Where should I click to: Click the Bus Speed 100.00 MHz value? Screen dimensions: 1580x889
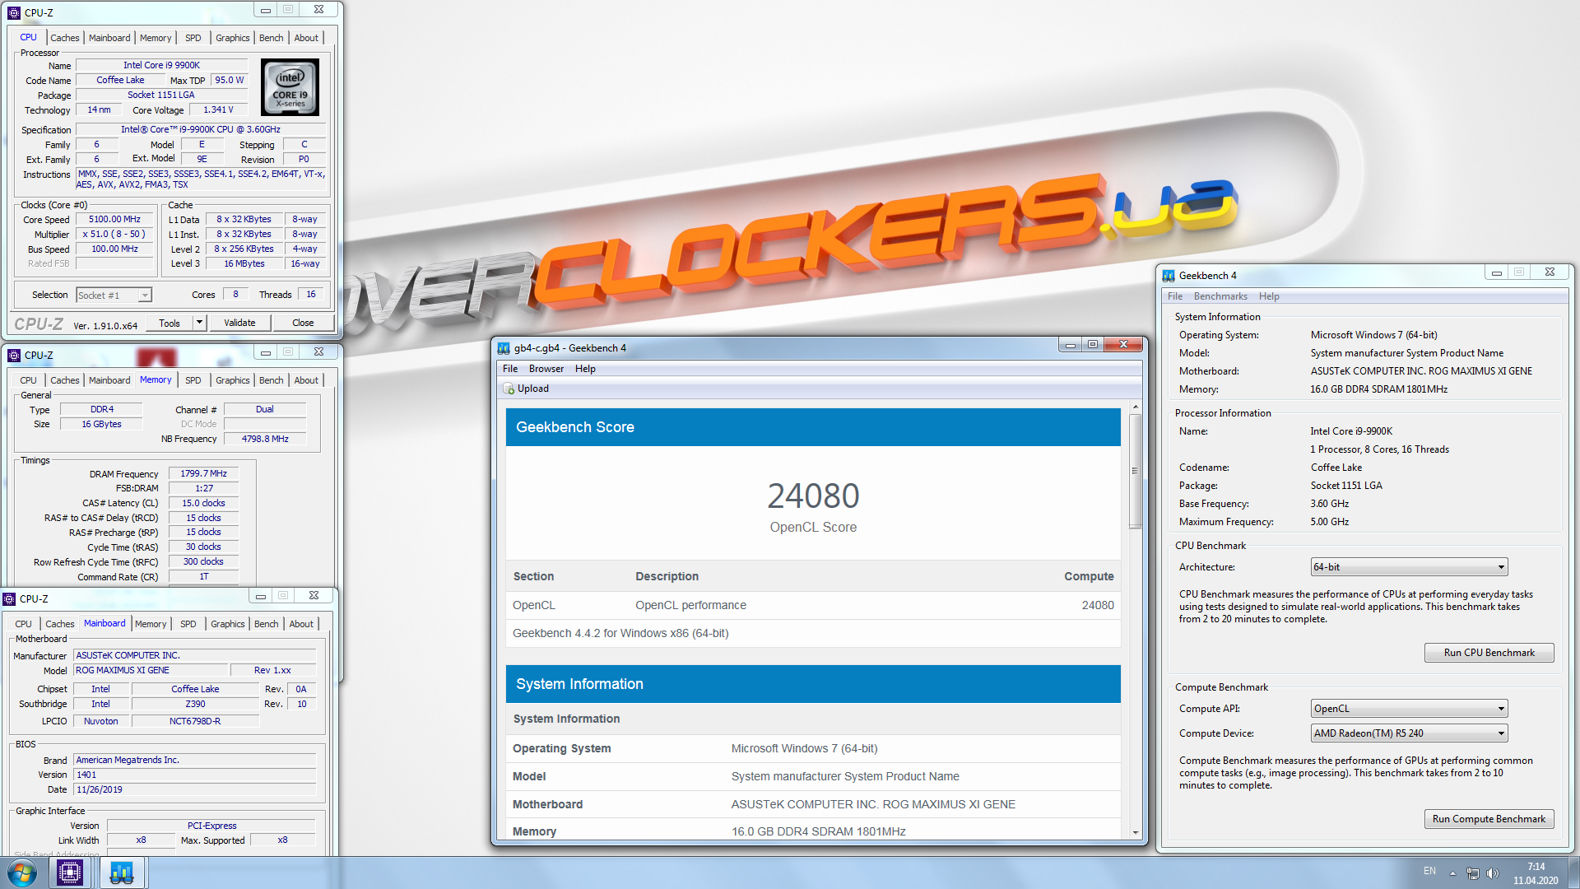tap(115, 249)
